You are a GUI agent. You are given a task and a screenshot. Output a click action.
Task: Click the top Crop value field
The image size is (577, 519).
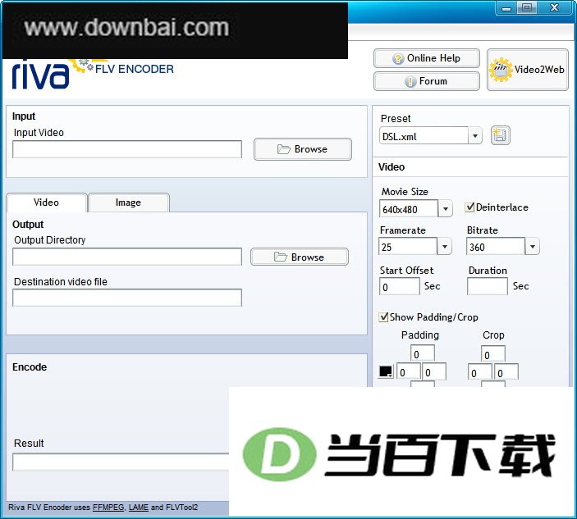pos(493,354)
